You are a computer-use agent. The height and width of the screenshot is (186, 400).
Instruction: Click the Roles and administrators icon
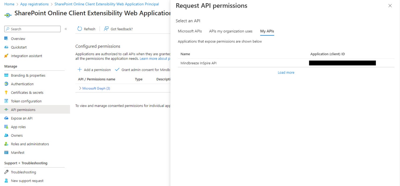6,144
